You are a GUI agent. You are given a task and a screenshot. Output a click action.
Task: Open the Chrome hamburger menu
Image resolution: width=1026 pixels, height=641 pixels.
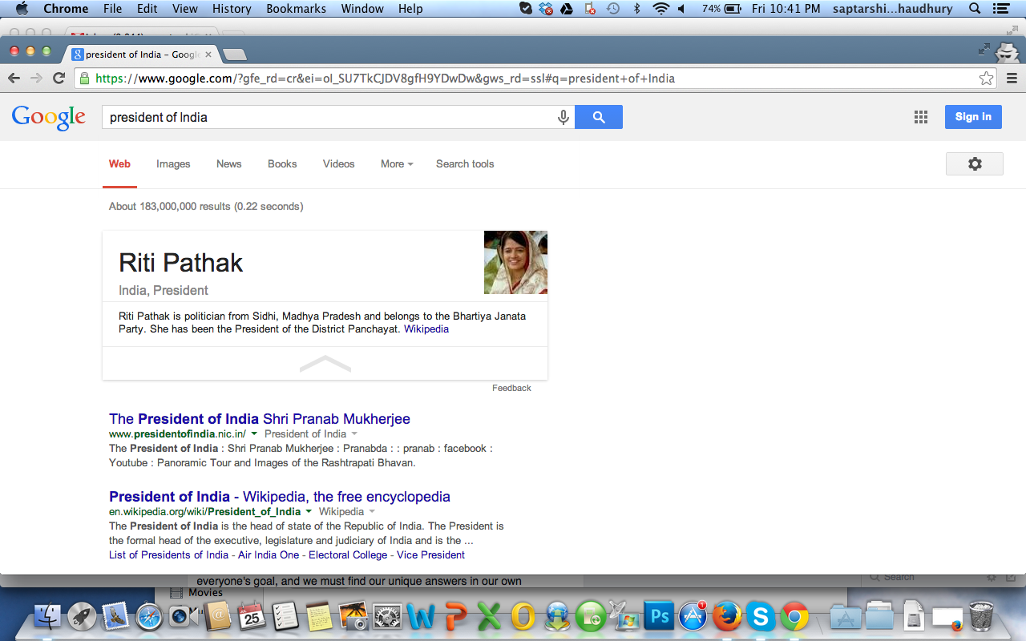[x=1012, y=79]
